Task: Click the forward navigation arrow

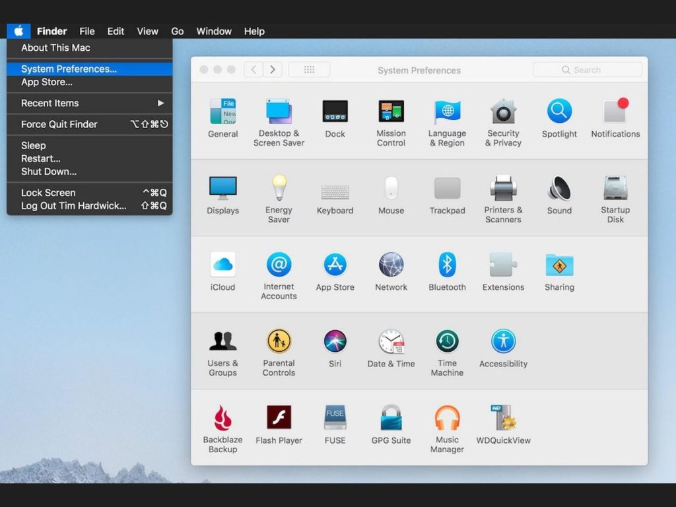Action: pos(273,69)
